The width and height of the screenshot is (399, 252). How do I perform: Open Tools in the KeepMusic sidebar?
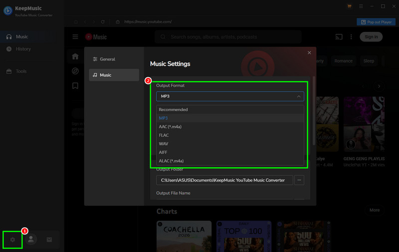tap(32, 71)
